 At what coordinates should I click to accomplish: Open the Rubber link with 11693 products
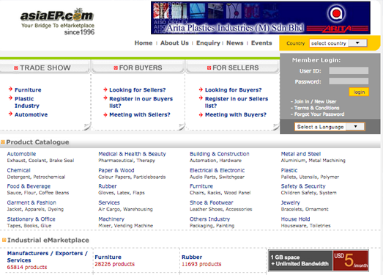point(192,257)
